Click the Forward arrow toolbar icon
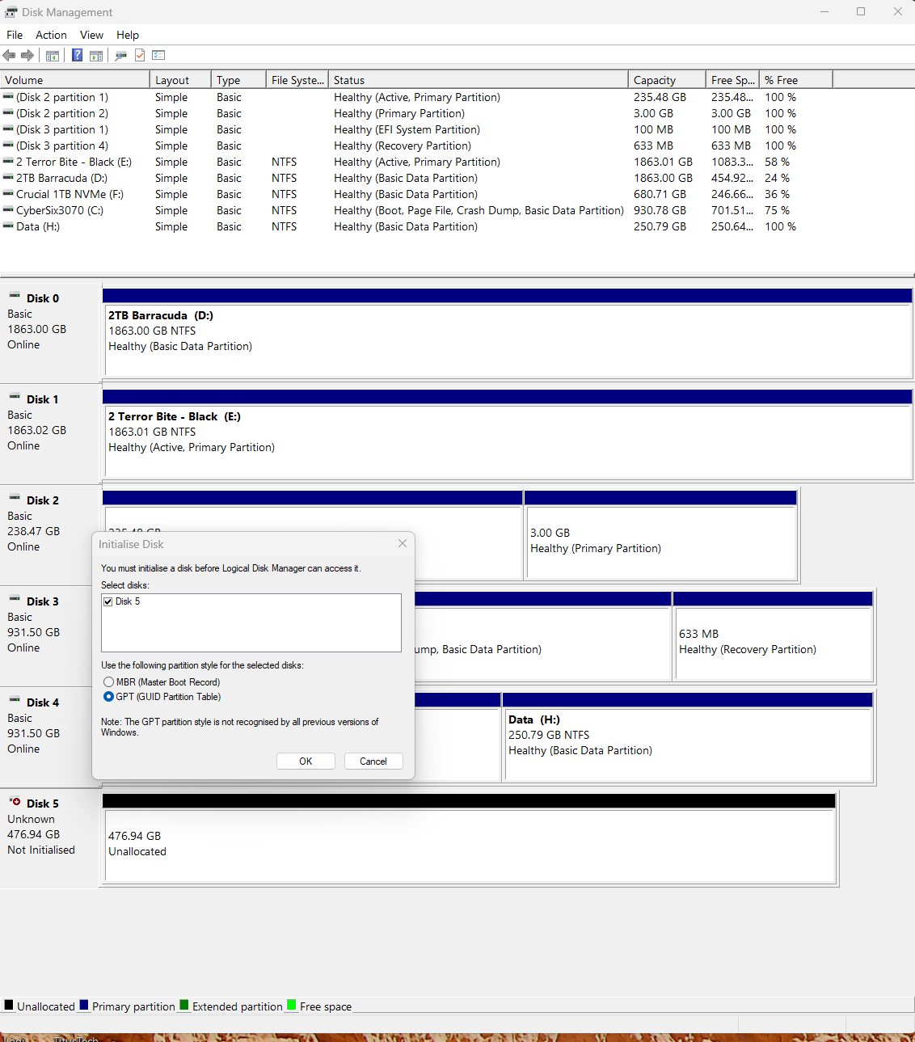The image size is (915, 1042). point(27,55)
